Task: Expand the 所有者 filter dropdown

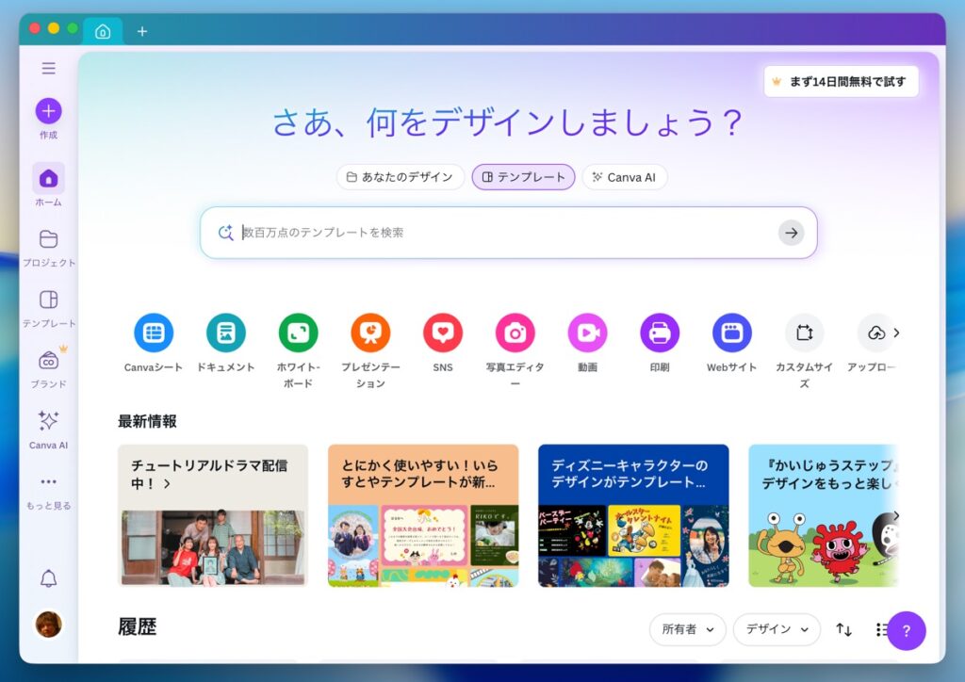Action: [x=687, y=629]
